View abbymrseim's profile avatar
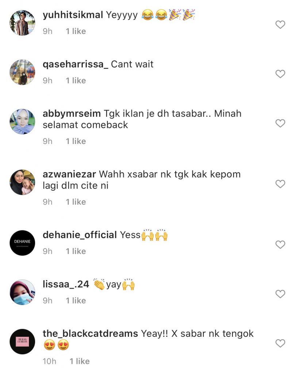The width and height of the screenshot is (303, 374). tap(22, 122)
